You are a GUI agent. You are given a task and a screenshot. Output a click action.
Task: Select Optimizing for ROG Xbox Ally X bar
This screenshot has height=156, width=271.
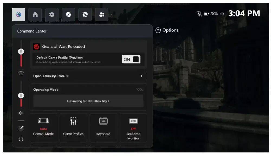(x=88, y=101)
